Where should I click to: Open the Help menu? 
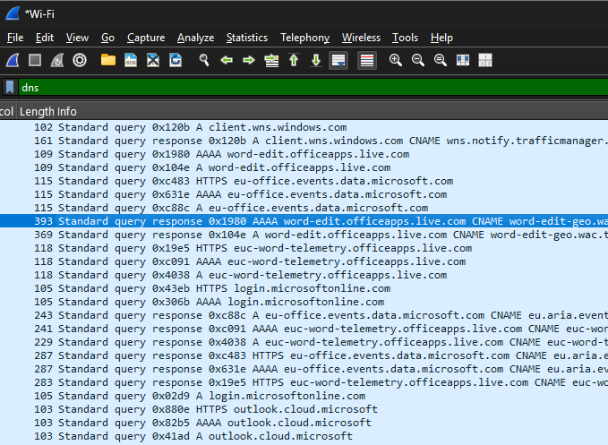coord(441,38)
